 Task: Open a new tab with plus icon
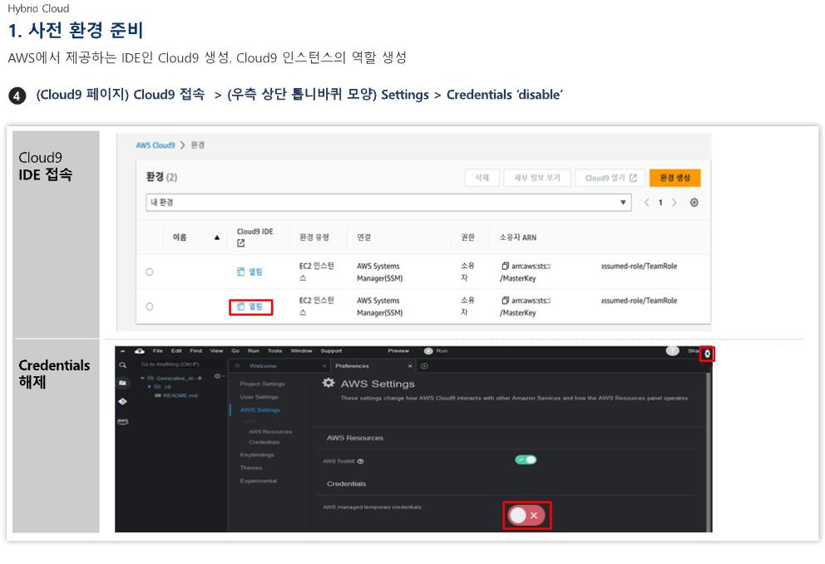coord(424,365)
